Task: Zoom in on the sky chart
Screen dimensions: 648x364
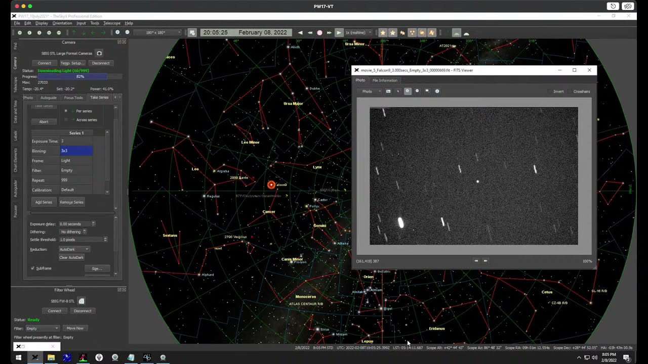Action: pos(117,32)
